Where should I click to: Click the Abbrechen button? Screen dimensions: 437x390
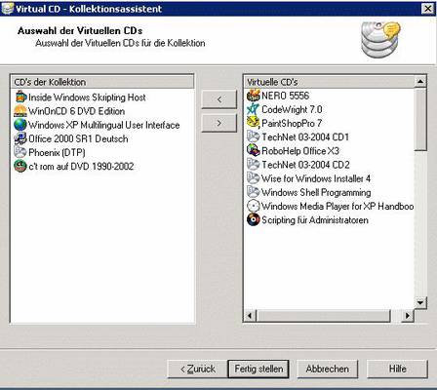(x=328, y=369)
